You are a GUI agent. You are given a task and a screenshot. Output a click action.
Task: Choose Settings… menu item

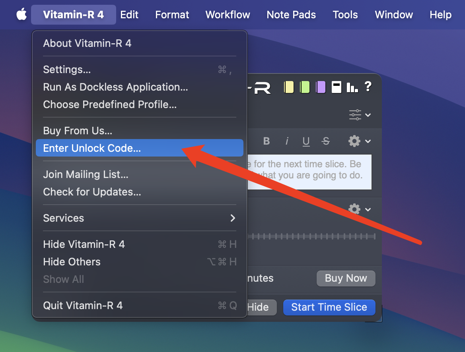pos(139,70)
